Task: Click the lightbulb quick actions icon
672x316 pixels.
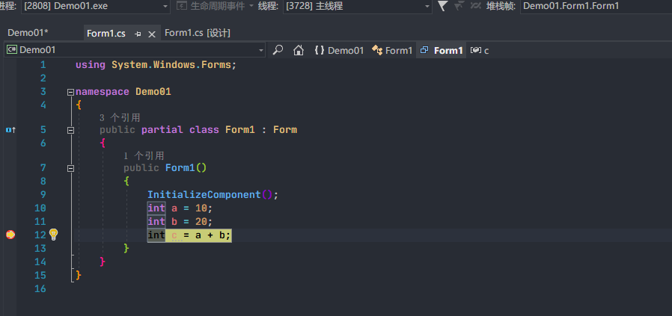Action: click(x=53, y=235)
